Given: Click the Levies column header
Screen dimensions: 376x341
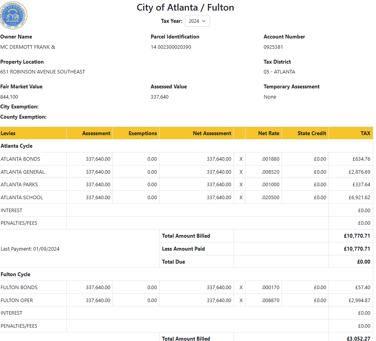Looking at the screenshot, I should tap(8, 134).
